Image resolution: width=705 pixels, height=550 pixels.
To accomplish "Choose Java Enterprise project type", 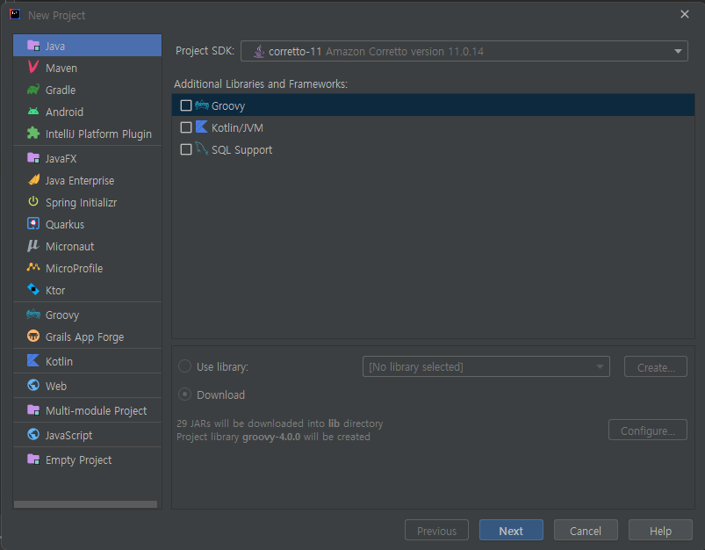I will (x=87, y=180).
